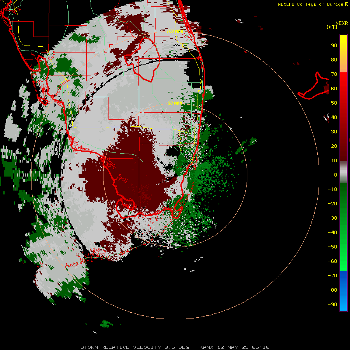
Task: Click the KAMX radar site identifier
Action: pyautogui.click(x=207, y=347)
